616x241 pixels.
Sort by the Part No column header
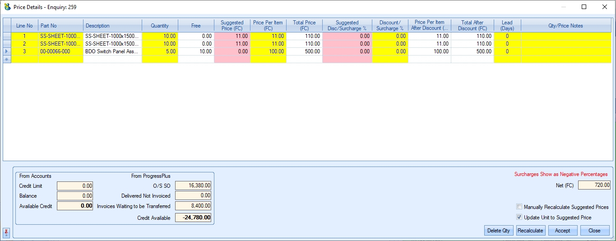(60, 26)
